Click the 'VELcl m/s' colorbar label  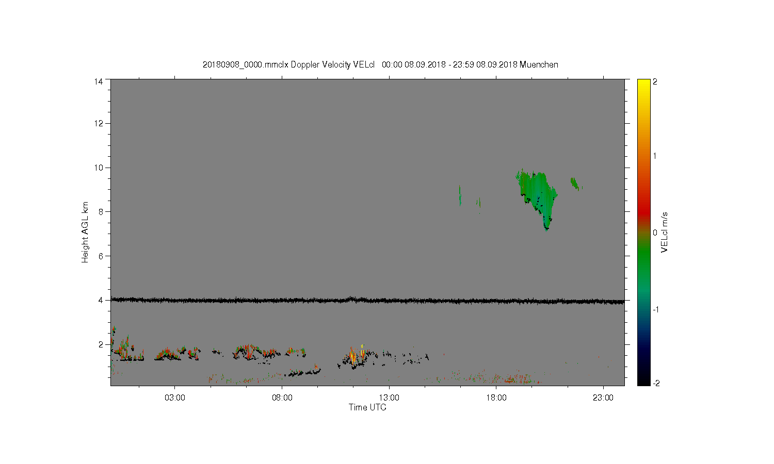point(665,232)
